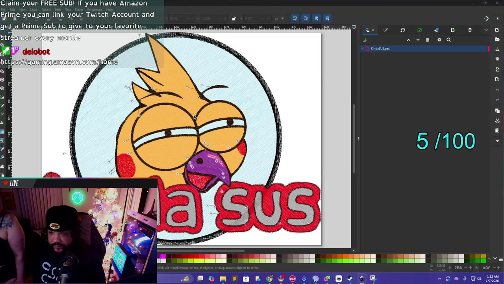Undo the last action
Screen dimensions: 504x284
[497, 90]
